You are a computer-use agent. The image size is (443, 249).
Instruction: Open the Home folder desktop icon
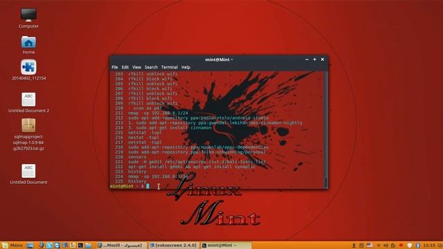coord(28,42)
